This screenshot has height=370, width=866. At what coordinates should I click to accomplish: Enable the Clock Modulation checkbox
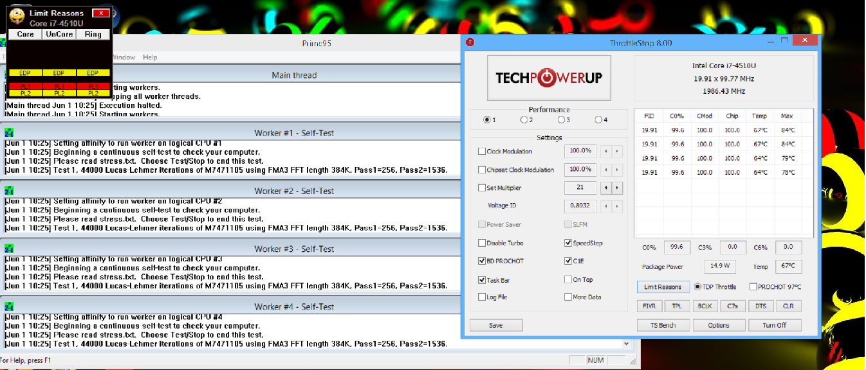pyautogui.click(x=482, y=152)
